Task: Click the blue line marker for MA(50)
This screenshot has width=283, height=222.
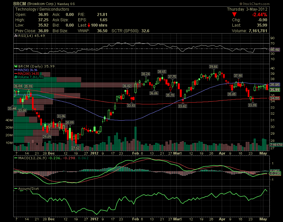Action: click(x=16, y=70)
